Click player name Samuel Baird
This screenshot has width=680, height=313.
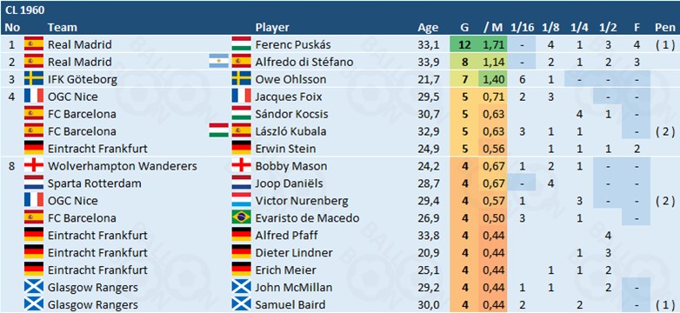click(288, 305)
